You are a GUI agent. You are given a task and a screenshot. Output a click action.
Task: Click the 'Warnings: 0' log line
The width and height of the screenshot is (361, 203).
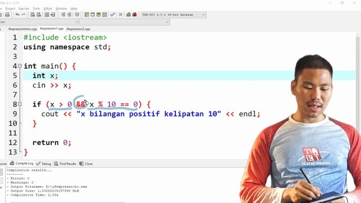pos(20,183)
